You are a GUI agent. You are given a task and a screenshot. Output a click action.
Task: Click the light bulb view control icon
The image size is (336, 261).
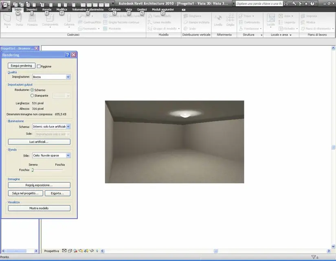tap(97, 251)
